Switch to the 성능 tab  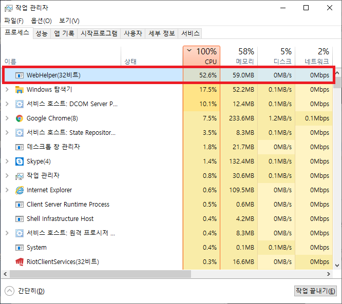42,33
